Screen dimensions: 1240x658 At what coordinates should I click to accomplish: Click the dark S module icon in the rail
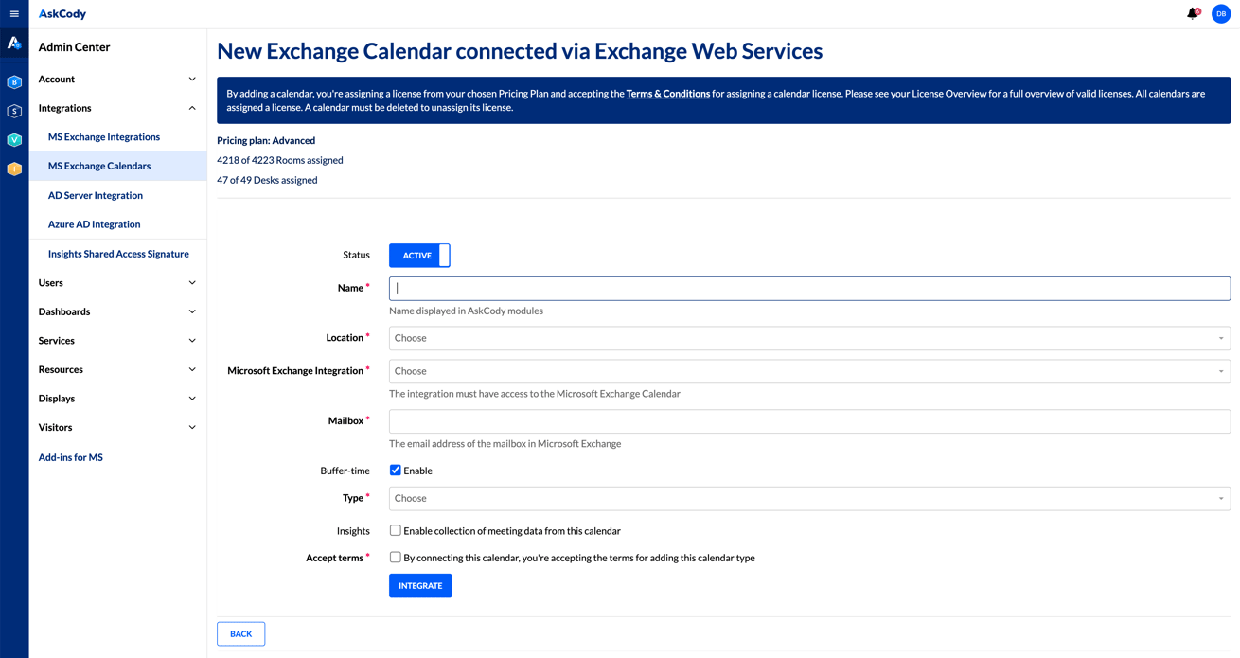13,111
